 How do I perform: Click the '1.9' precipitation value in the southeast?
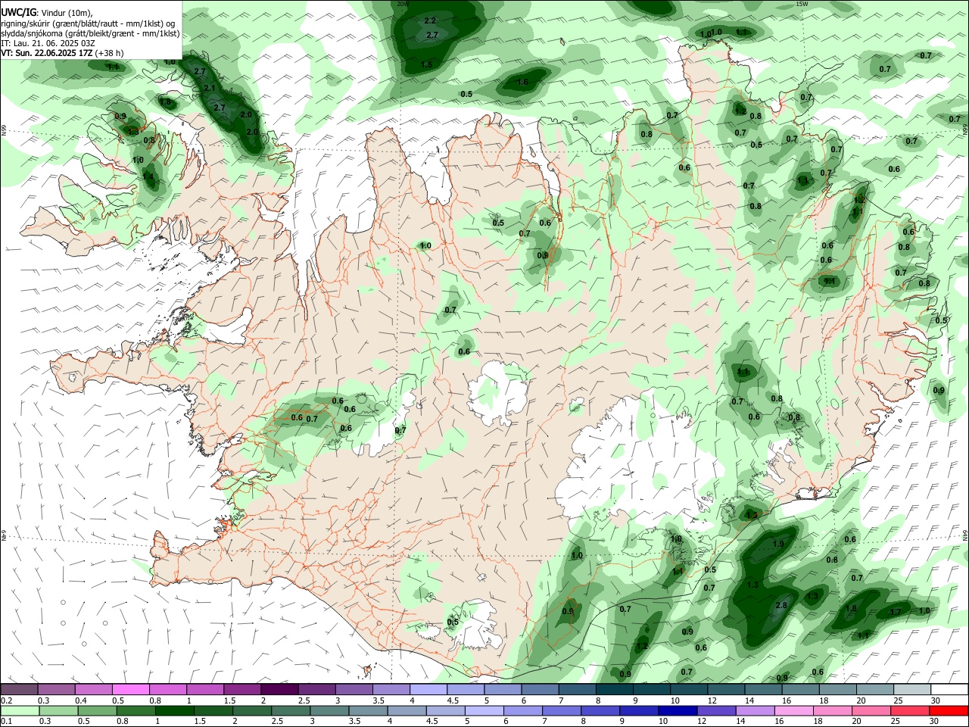pos(778,544)
